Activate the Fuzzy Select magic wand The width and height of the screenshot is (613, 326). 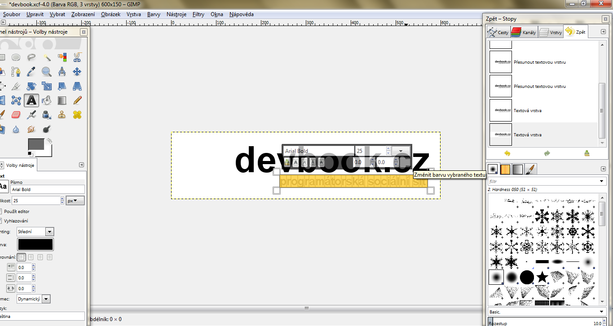click(x=47, y=57)
